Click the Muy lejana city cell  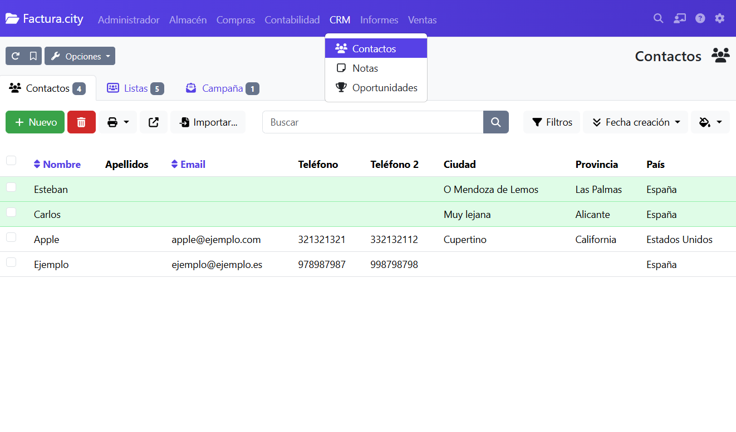(x=467, y=215)
